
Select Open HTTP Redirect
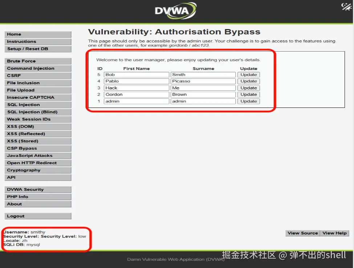[x=38, y=163]
